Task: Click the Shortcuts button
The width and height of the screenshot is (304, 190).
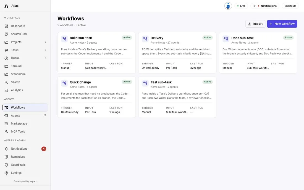Action: pyautogui.click(x=290, y=6)
